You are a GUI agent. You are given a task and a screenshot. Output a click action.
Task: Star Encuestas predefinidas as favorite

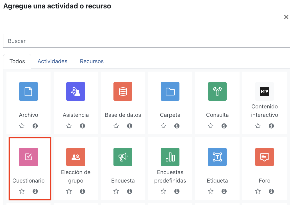click(x=163, y=191)
